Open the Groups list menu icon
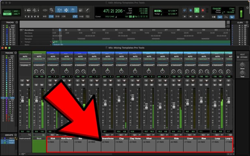 point(16,135)
